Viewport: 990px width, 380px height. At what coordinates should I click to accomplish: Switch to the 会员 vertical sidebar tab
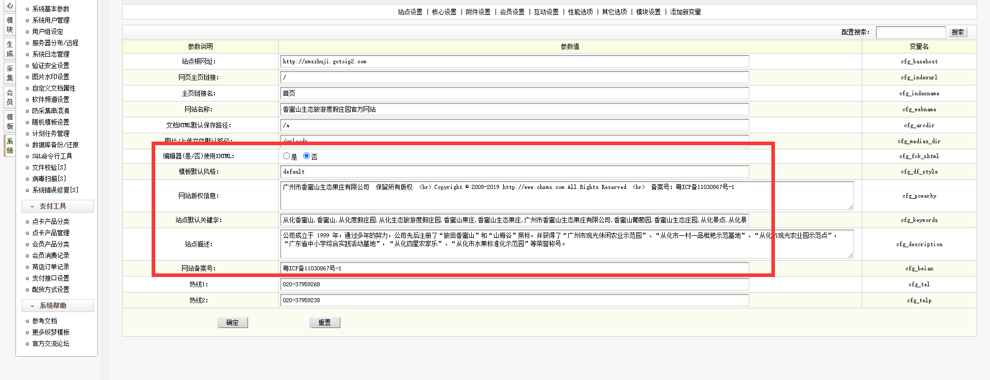tap(10, 97)
